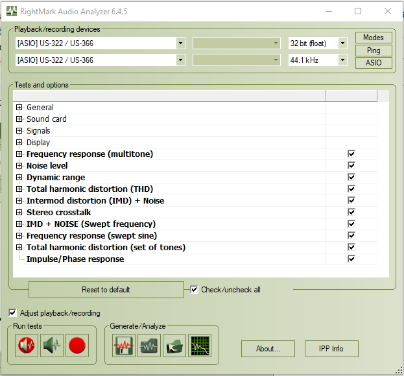Expand the Dynamic range settings
This screenshot has height=376, width=404.
point(19,177)
